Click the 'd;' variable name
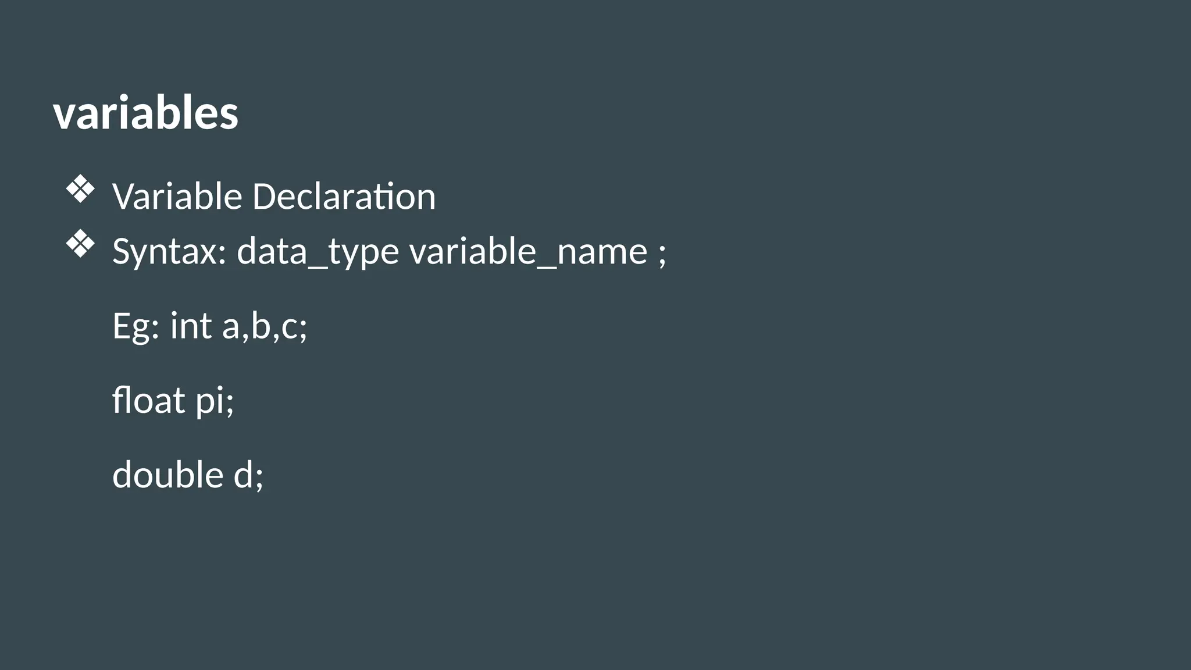The width and height of the screenshot is (1191, 670). 248,475
